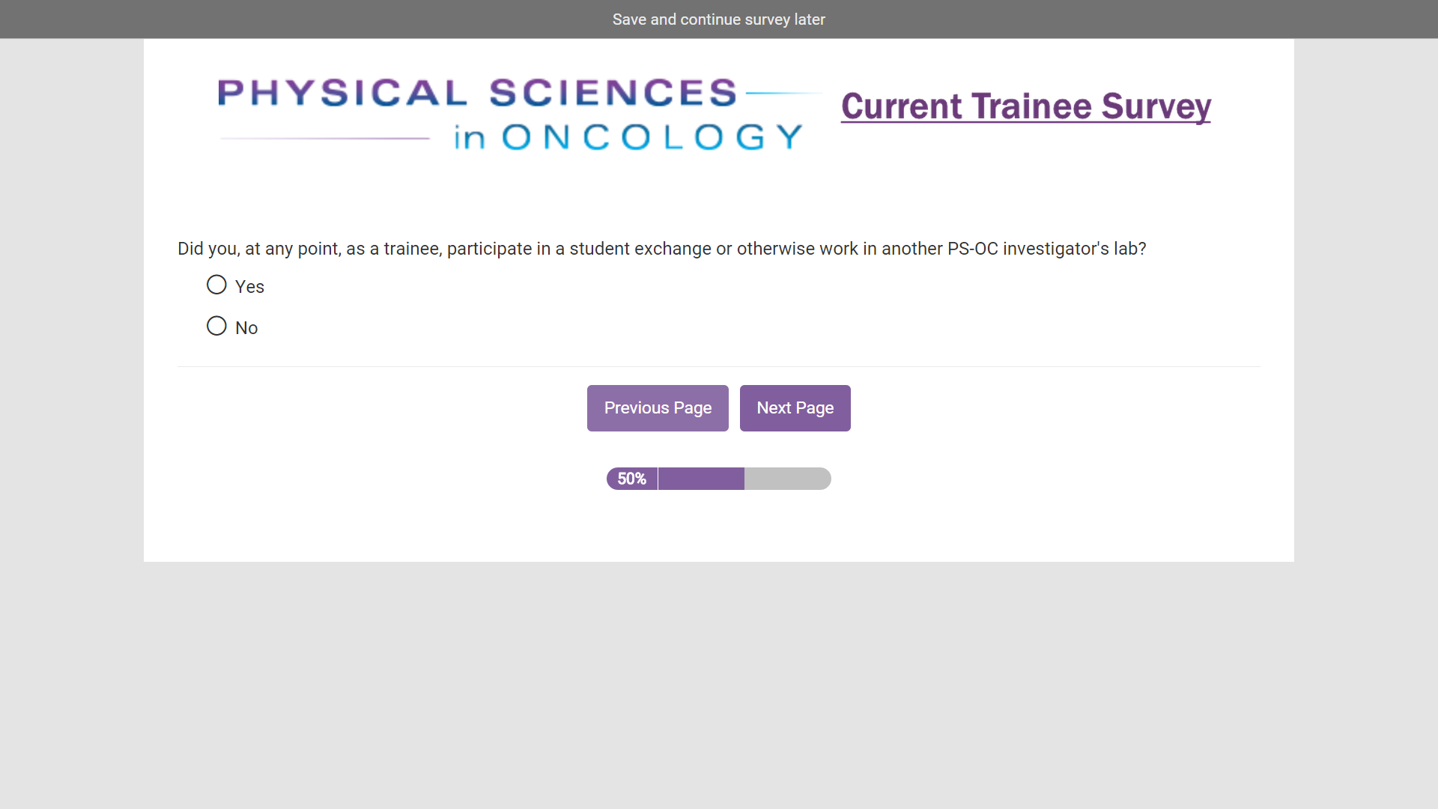Click the purple filled progress bar segment
Screen dimensions: 1438x809
(701, 479)
